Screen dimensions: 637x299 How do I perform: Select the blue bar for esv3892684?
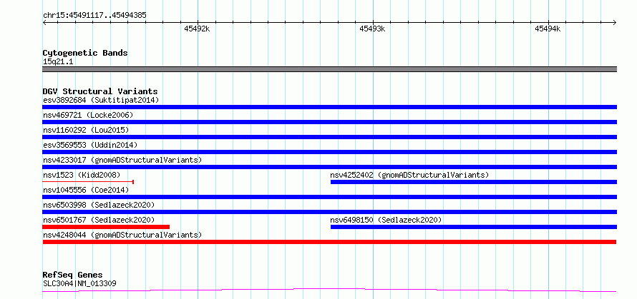[329, 107]
